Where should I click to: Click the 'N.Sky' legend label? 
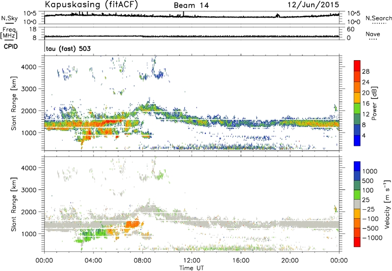point(9,18)
